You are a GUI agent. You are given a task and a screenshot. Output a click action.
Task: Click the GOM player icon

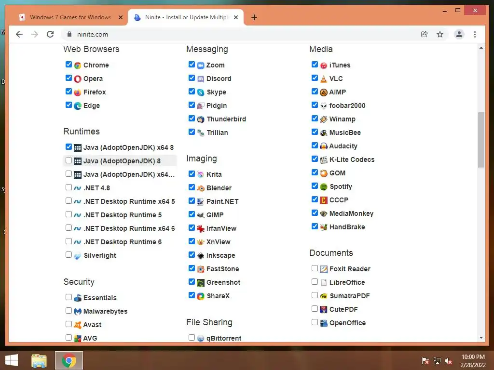pyautogui.click(x=324, y=173)
